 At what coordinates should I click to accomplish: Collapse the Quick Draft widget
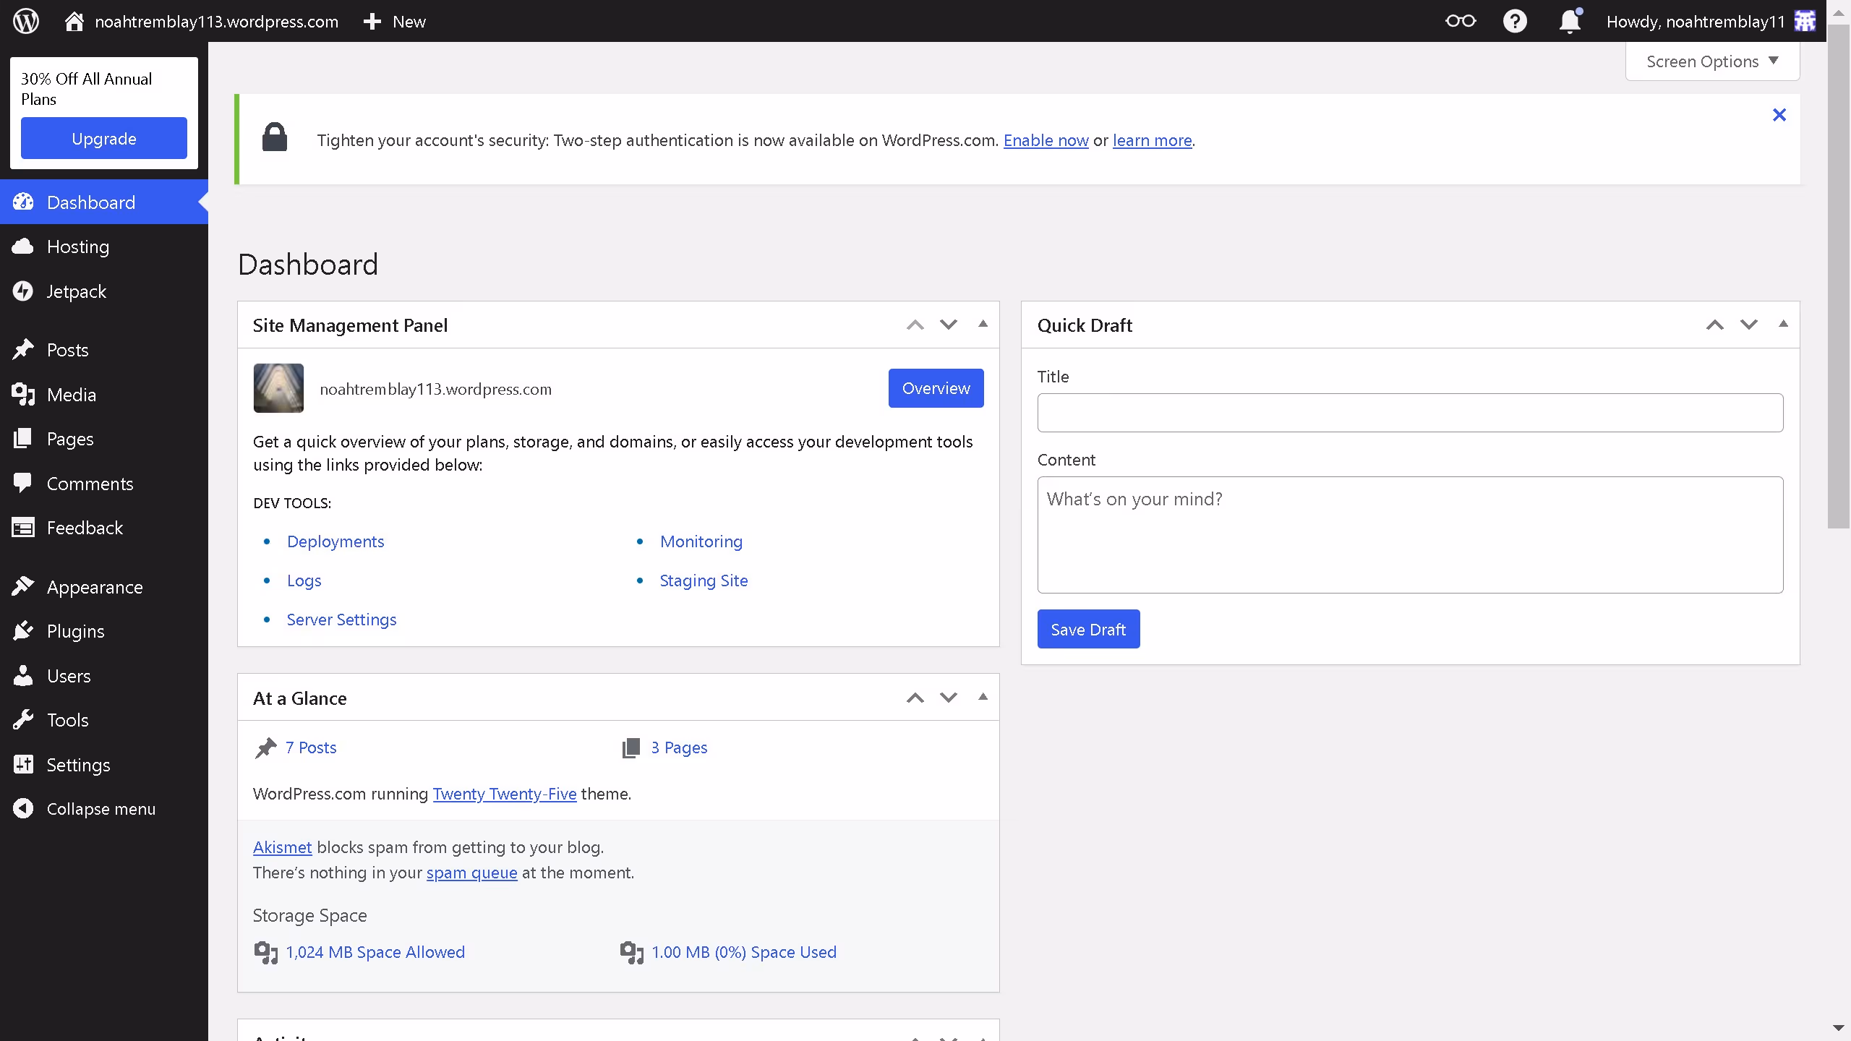[x=1782, y=324]
